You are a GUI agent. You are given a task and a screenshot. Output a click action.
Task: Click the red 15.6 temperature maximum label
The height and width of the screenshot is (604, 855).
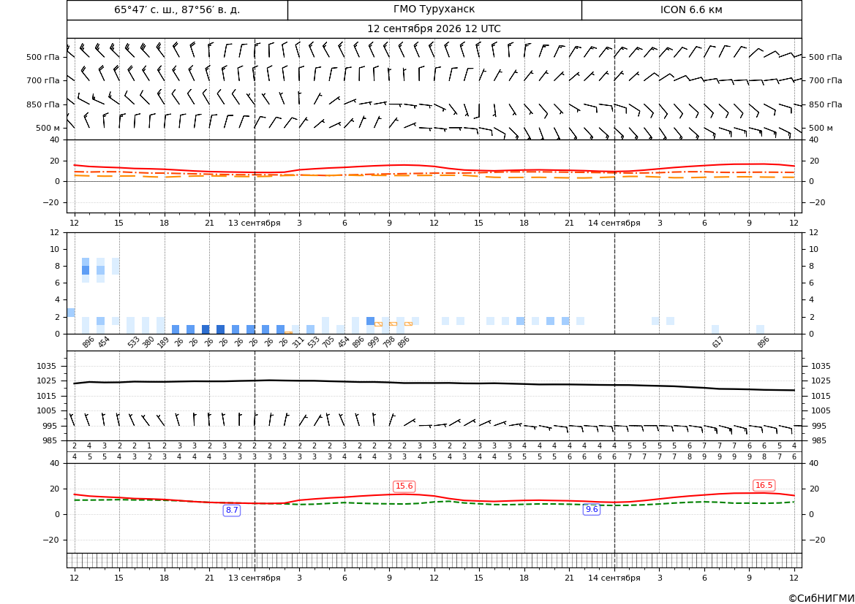pyautogui.click(x=404, y=486)
